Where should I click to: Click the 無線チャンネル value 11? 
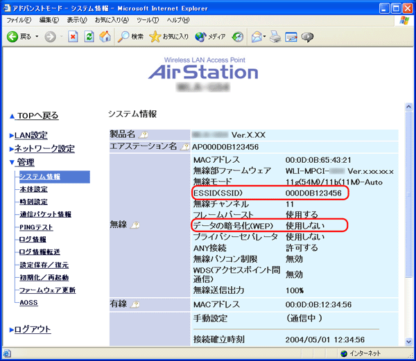pos(290,204)
